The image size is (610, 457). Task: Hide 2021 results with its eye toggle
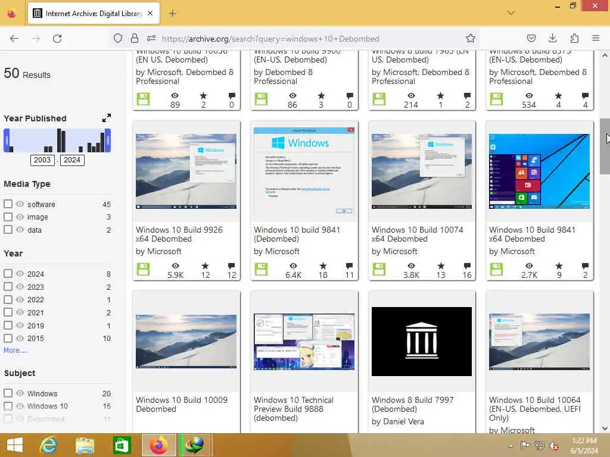pyautogui.click(x=20, y=312)
